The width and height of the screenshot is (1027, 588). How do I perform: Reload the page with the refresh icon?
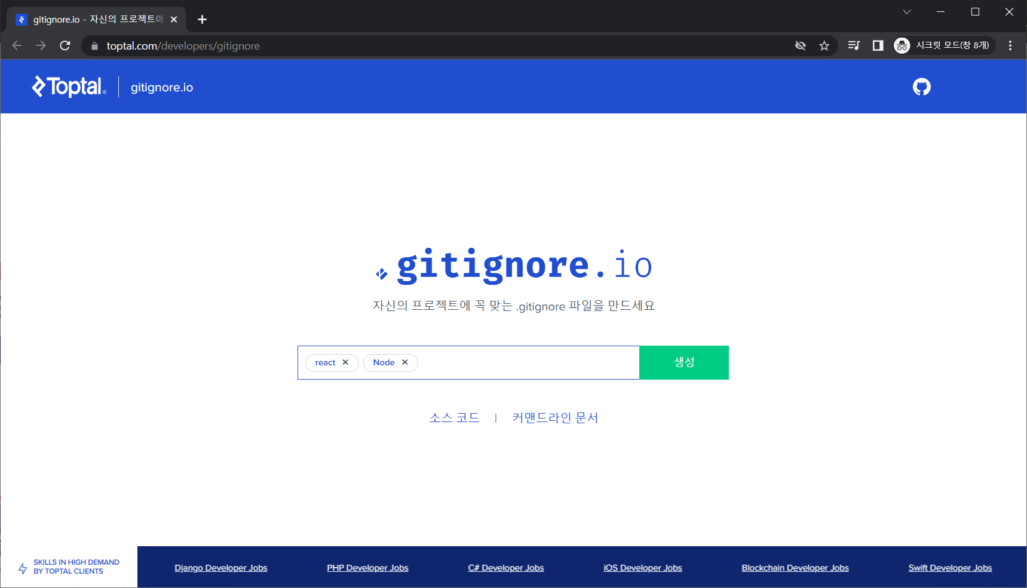point(65,45)
